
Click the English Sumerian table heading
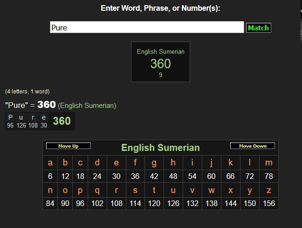tap(160, 148)
